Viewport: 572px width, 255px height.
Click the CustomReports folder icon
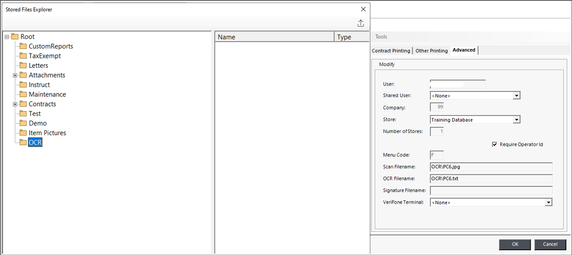[x=23, y=46]
